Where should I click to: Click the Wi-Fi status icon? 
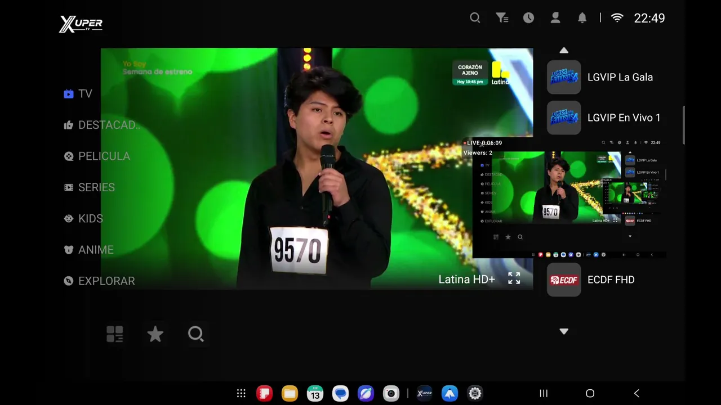617,18
